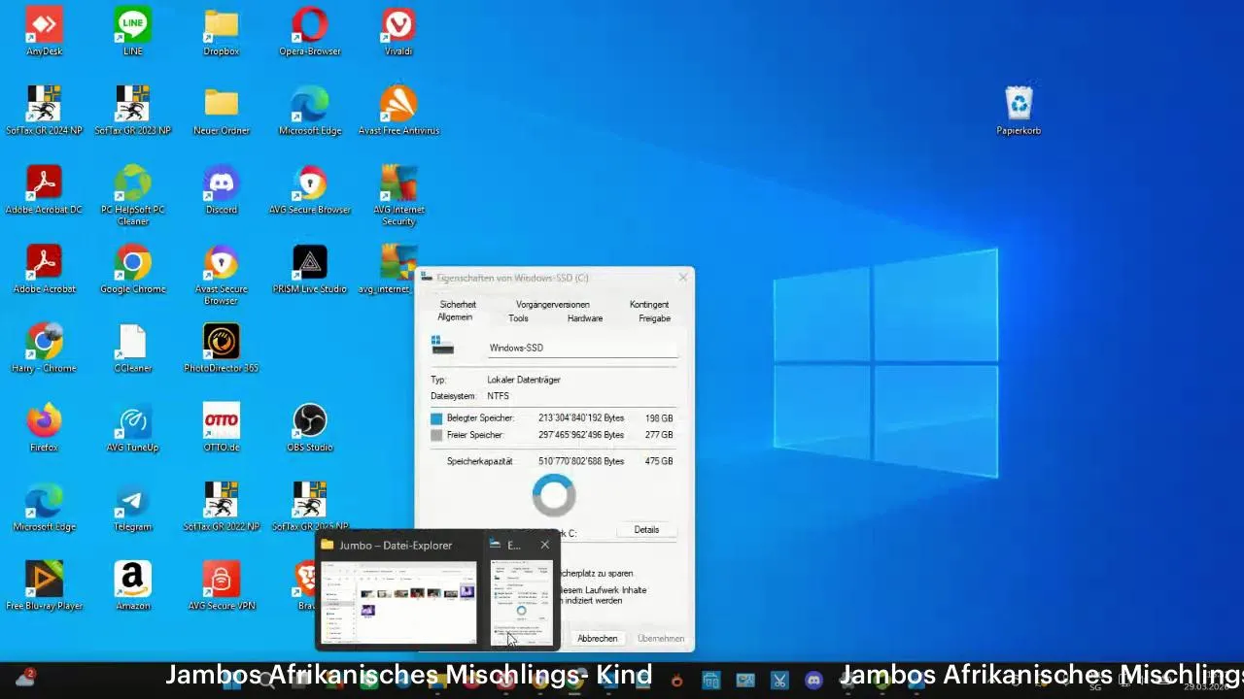This screenshot has height=699, width=1244.
Task: Select the Firefox desktop icon
Action: pyautogui.click(x=44, y=427)
